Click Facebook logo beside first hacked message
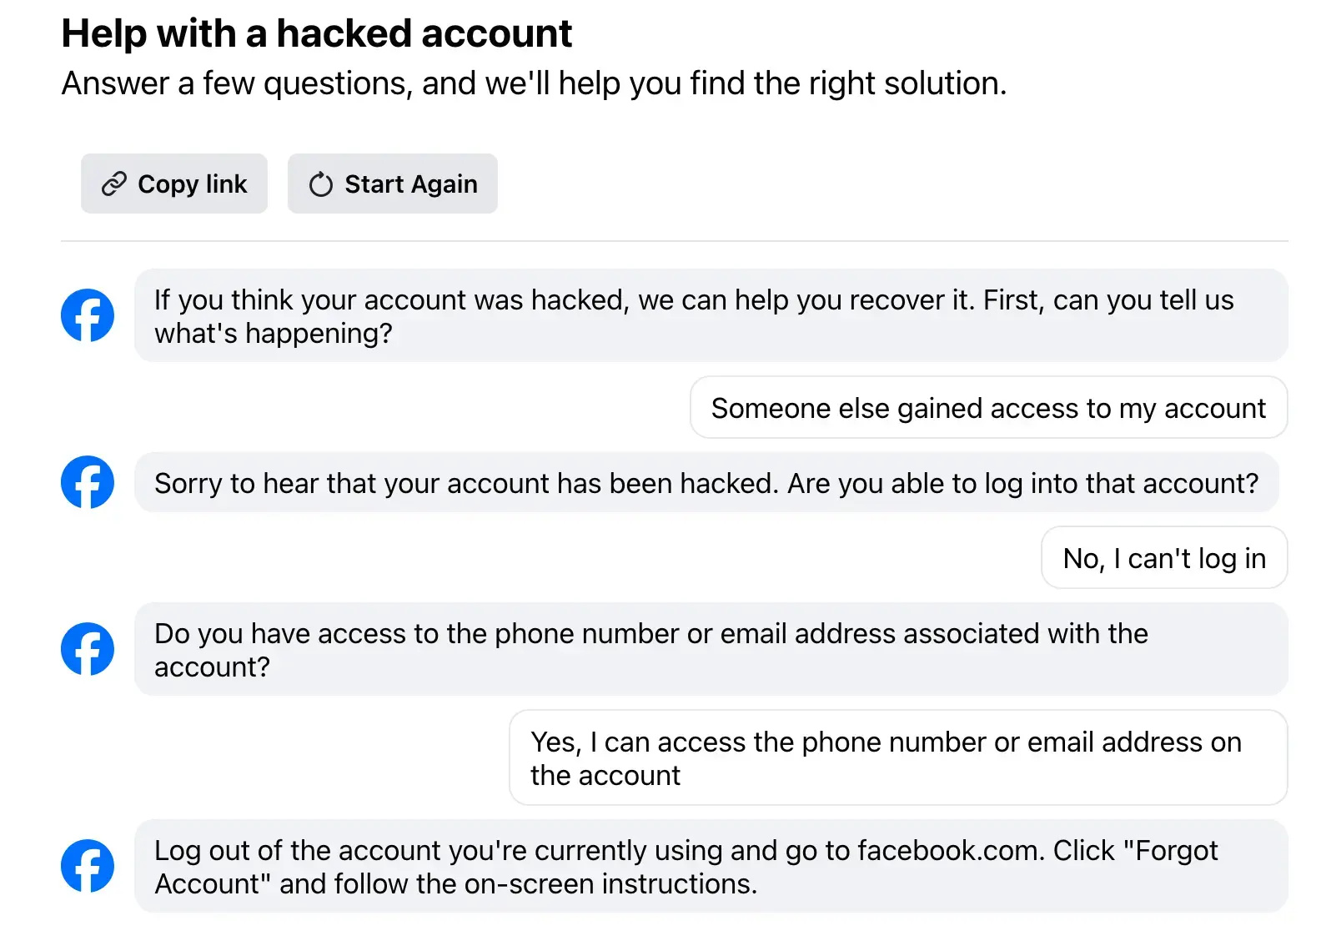 click(88, 315)
